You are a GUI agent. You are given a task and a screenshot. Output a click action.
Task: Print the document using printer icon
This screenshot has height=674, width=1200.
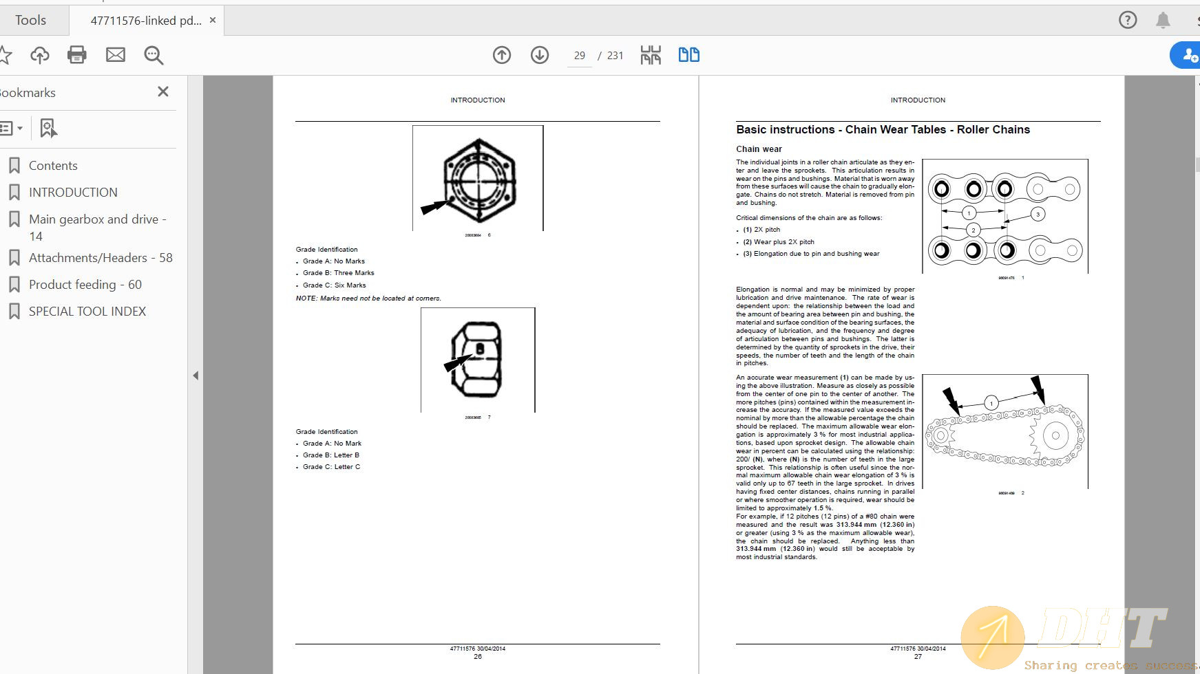[77, 55]
